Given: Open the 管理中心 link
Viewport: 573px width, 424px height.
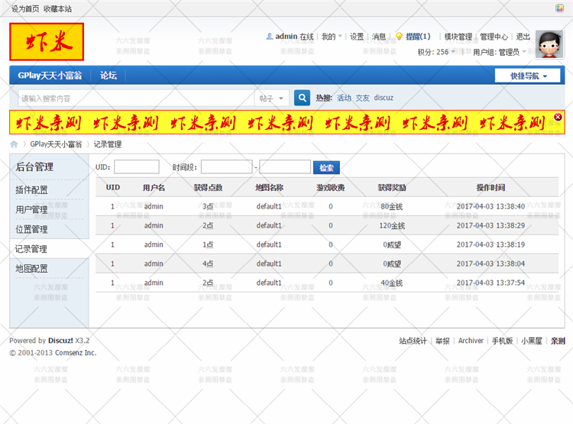Looking at the screenshot, I should coord(494,36).
